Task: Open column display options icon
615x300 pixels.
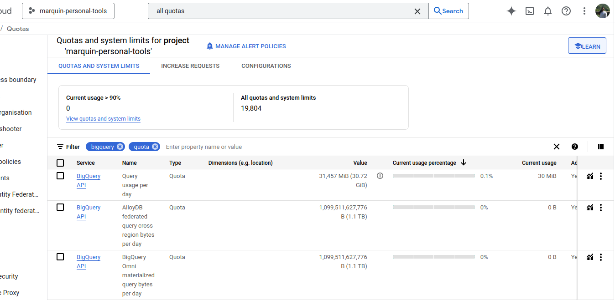Action: pos(601,147)
